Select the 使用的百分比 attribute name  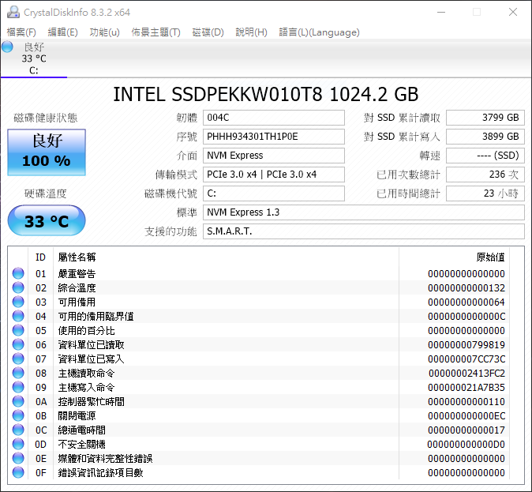coord(87,331)
